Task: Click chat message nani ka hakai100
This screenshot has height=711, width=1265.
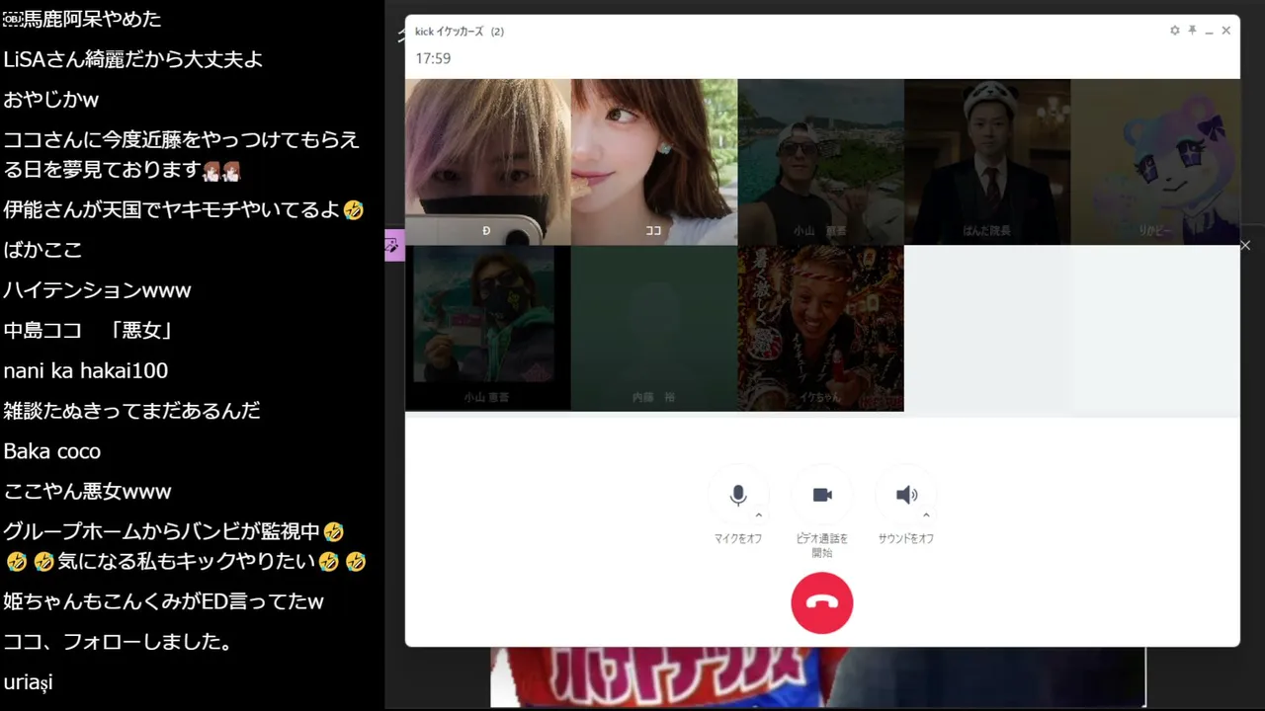Action: (x=86, y=371)
